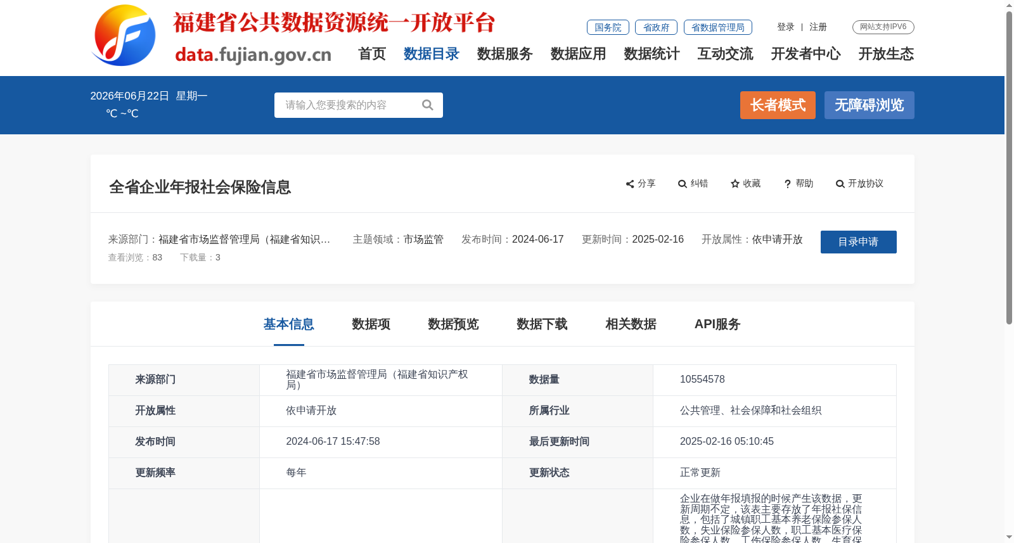Enable 长者模式 elder mode
The height and width of the screenshot is (543, 1014).
[778, 105]
